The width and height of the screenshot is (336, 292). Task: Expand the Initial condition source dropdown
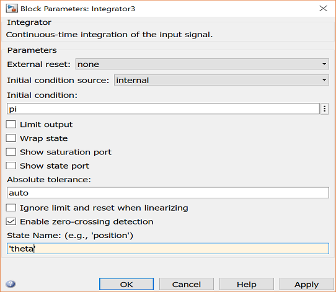coord(221,80)
